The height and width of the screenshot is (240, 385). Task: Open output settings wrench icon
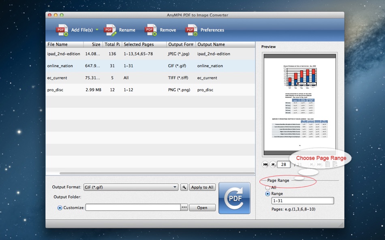[x=184, y=187]
